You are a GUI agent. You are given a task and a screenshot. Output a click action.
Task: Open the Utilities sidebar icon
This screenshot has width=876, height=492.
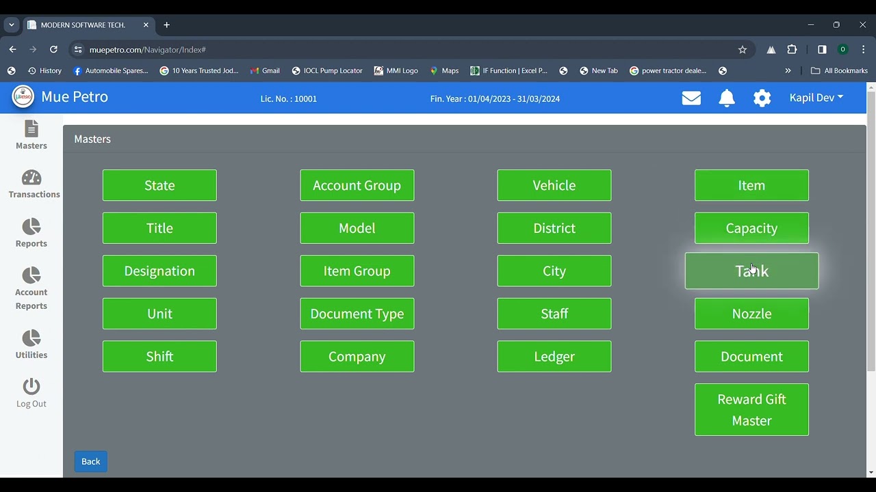[x=31, y=338]
